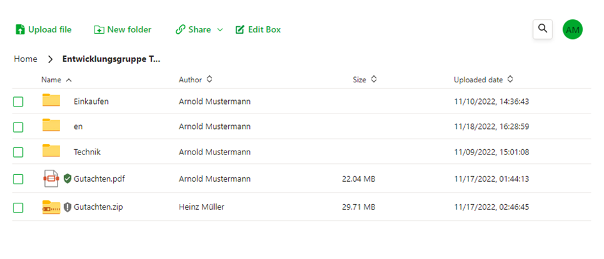Screen dimensions: 604x259
Task: Select the Einkaufen folder checkbox
Action: (18, 102)
